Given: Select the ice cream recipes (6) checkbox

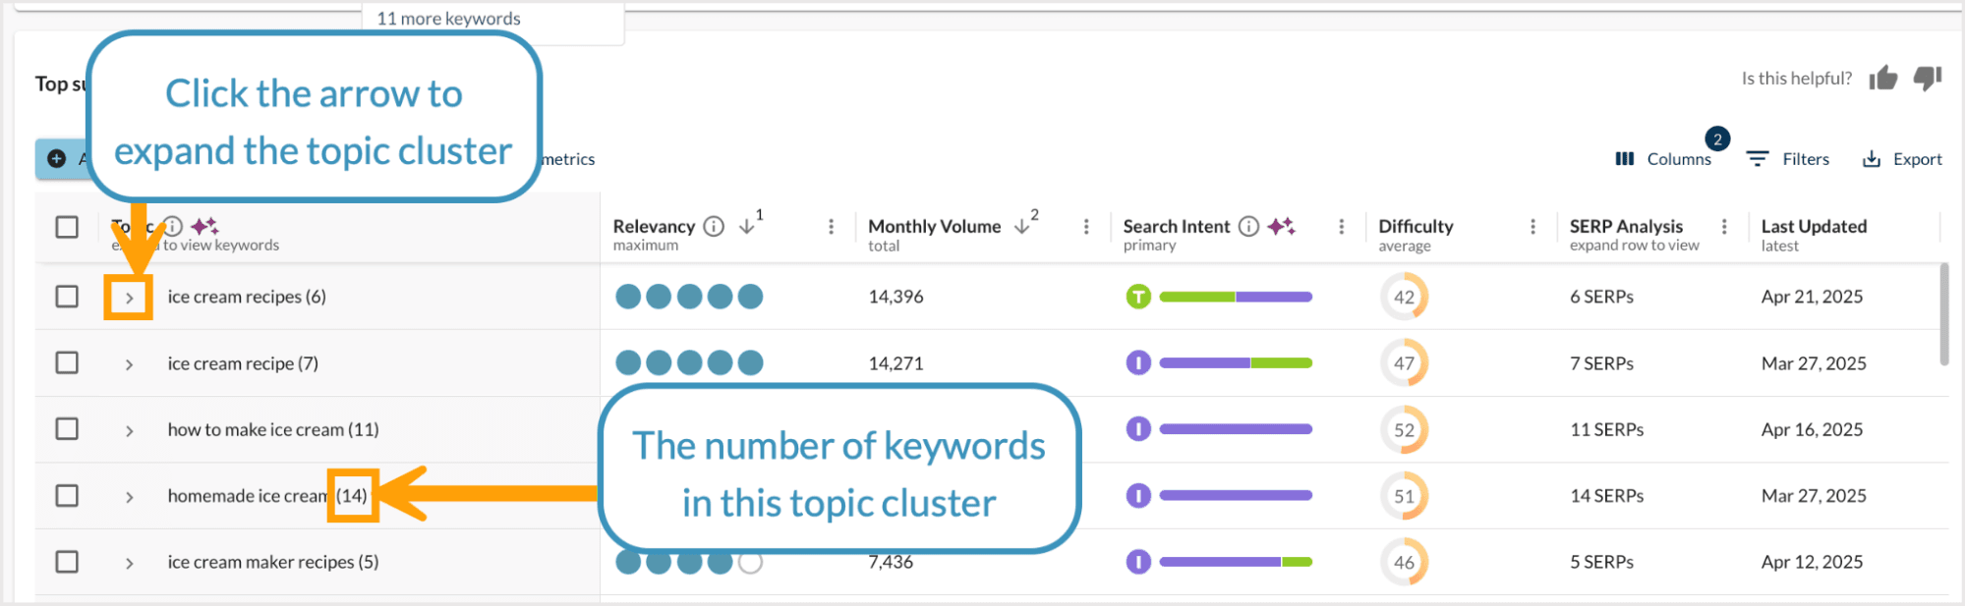Looking at the screenshot, I should [x=67, y=297].
